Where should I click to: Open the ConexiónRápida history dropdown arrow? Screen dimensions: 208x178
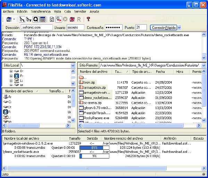pos(179,28)
